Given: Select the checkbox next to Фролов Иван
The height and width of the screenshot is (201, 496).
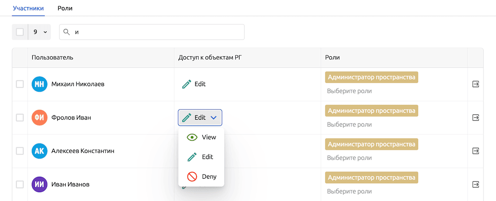Looking at the screenshot, I should [x=20, y=117].
